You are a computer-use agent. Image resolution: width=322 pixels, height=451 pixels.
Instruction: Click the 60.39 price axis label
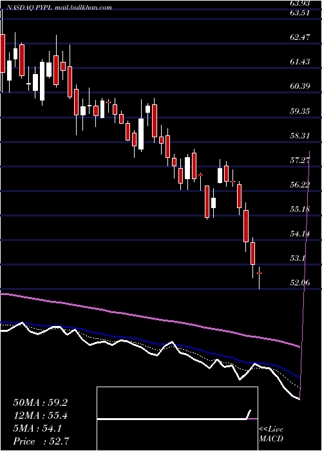pos(300,86)
